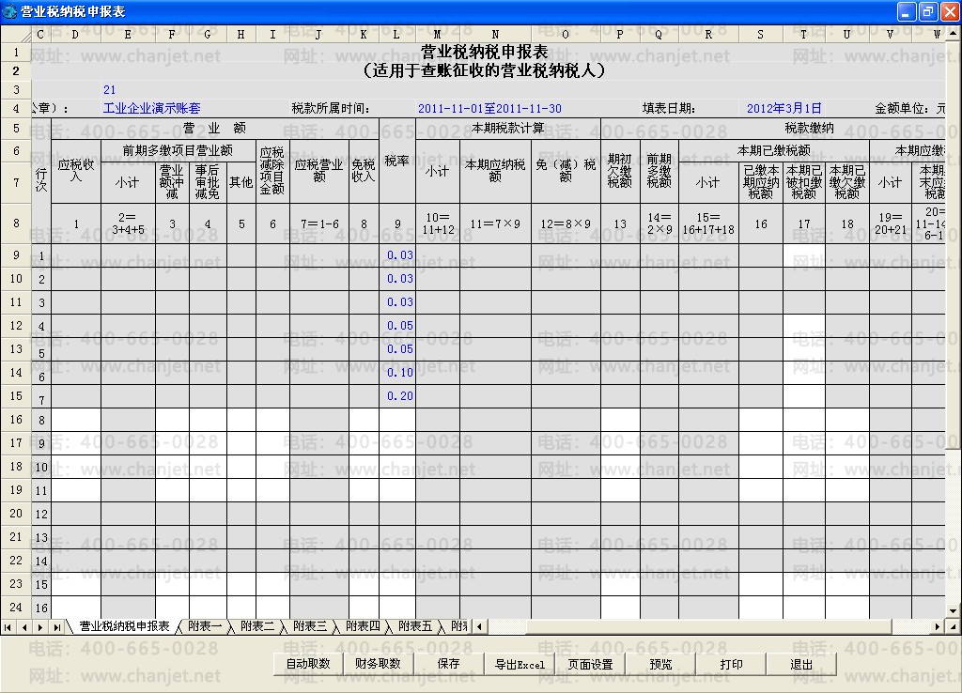Click the blue value 21 cell
Screen dimensions: 962x693
109,89
